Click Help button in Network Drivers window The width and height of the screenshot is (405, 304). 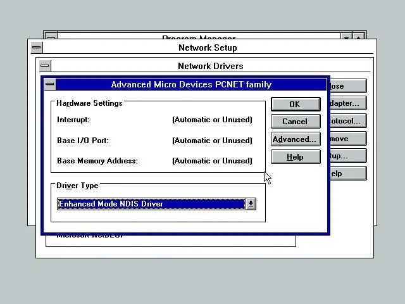(x=348, y=174)
